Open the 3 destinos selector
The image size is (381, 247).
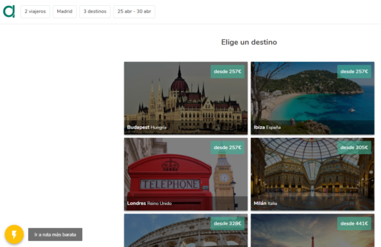[95, 11]
